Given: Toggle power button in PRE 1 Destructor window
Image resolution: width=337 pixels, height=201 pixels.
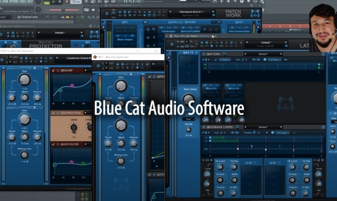Looking at the screenshot, I should coord(98,66).
